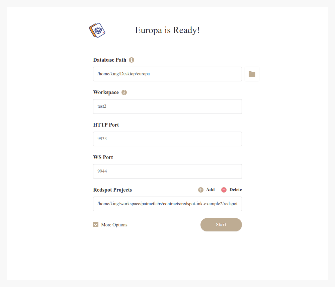335x287 pixels.
Task: Uncheck the More Options checkbox
Action: pos(96,225)
